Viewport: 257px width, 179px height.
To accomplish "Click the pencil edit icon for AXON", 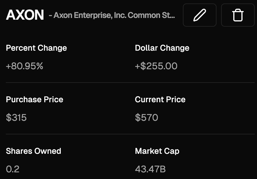I will pyautogui.click(x=200, y=15).
